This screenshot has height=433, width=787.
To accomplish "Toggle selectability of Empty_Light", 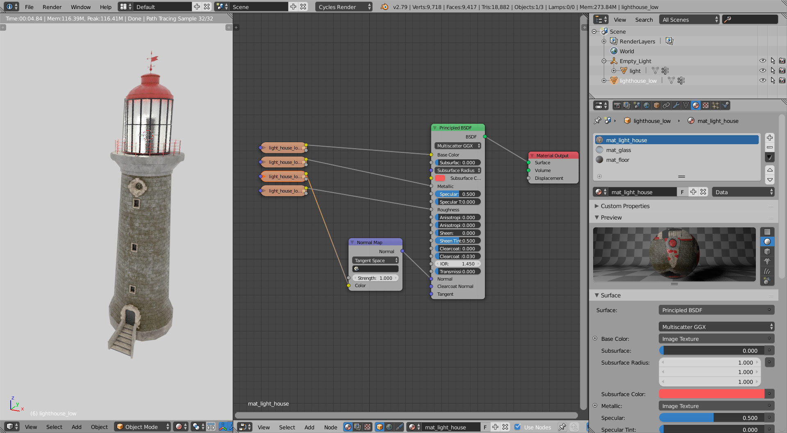I will 773,61.
